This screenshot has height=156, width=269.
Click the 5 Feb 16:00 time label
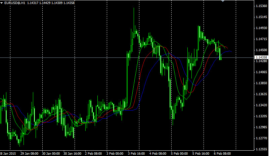pyautogui.click(x=201, y=154)
